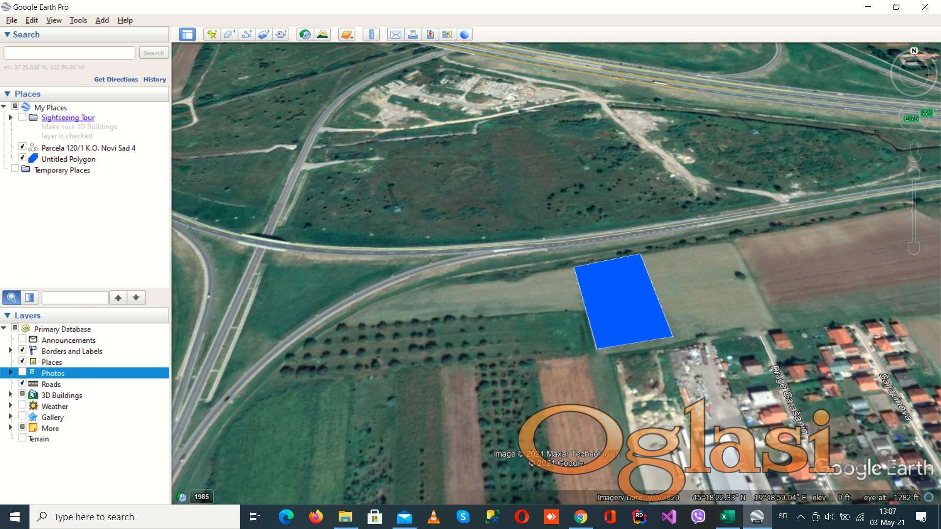Viewport: 941px width, 529px height.
Task: Click the Print toolbar icon
Action: pos(413,34)
